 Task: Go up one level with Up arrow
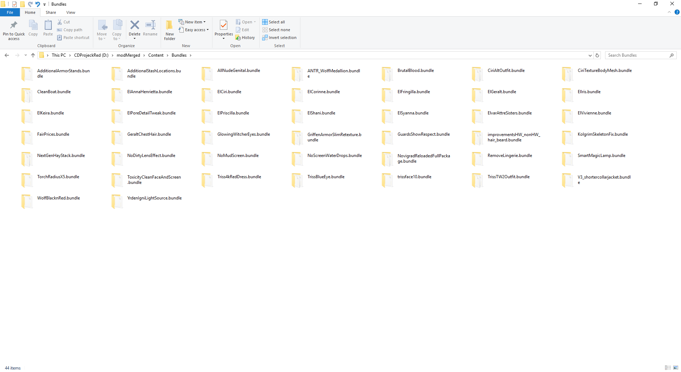(33, 55)
